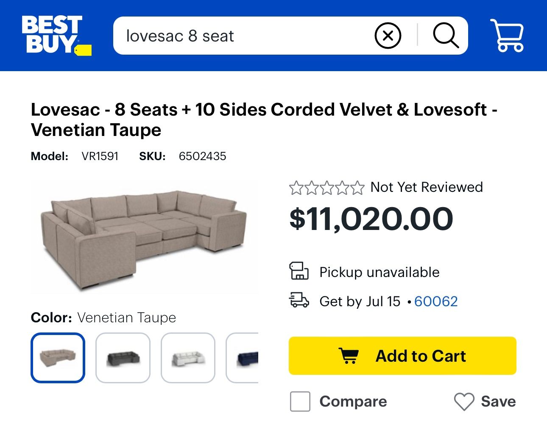Viewport: 547px width, 432px height.
Task: Clear the search field with the X icon
Action: click(388, 36)
